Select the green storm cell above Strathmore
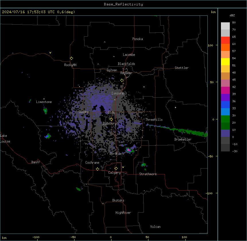Image resolution: width=247 pixels, height=241 pixels. point(144,165)
